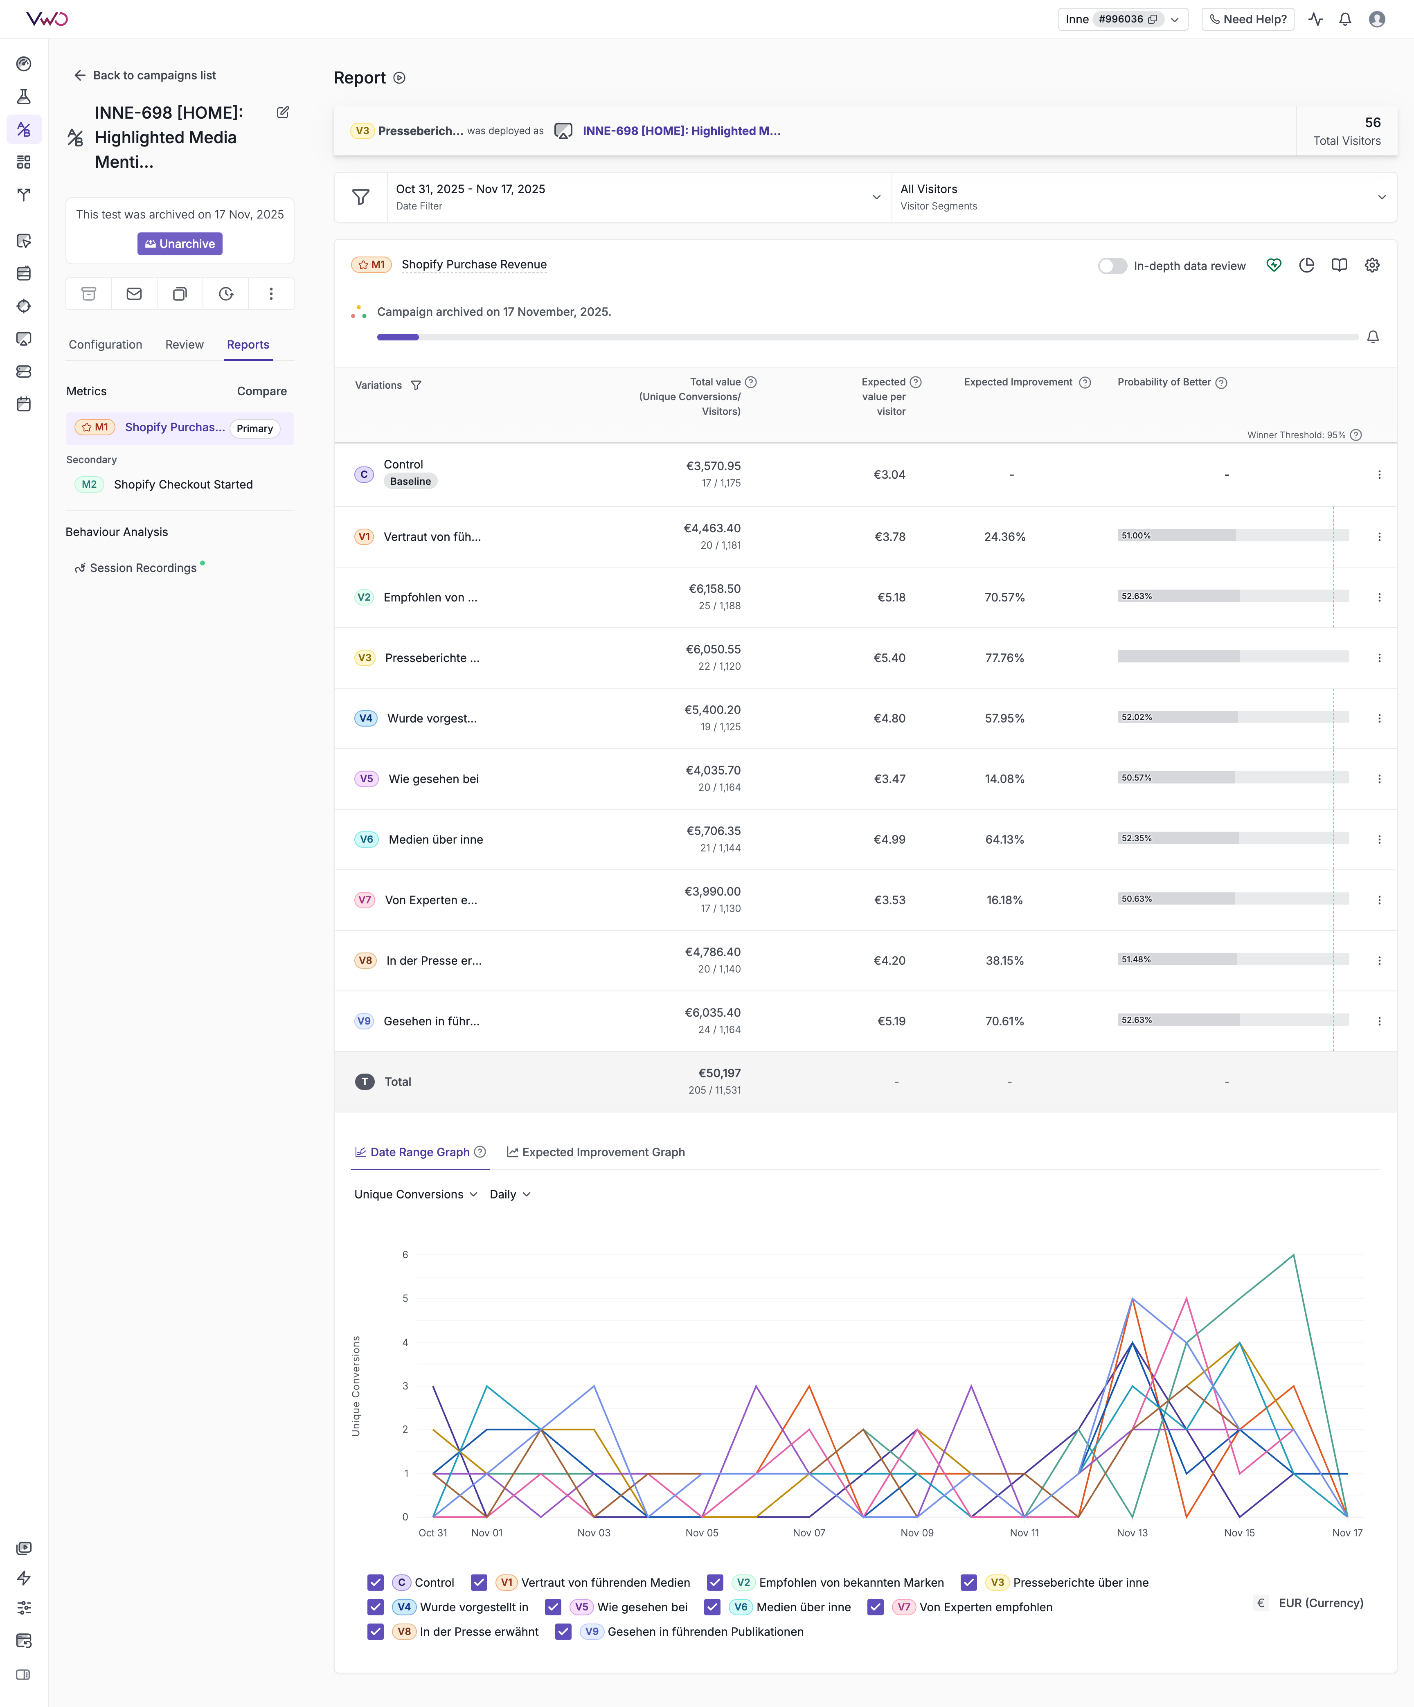Uncheck the Control legend checkbox
The height and width of the screenshot is (1707, 1414).
tap(376, 1583)
